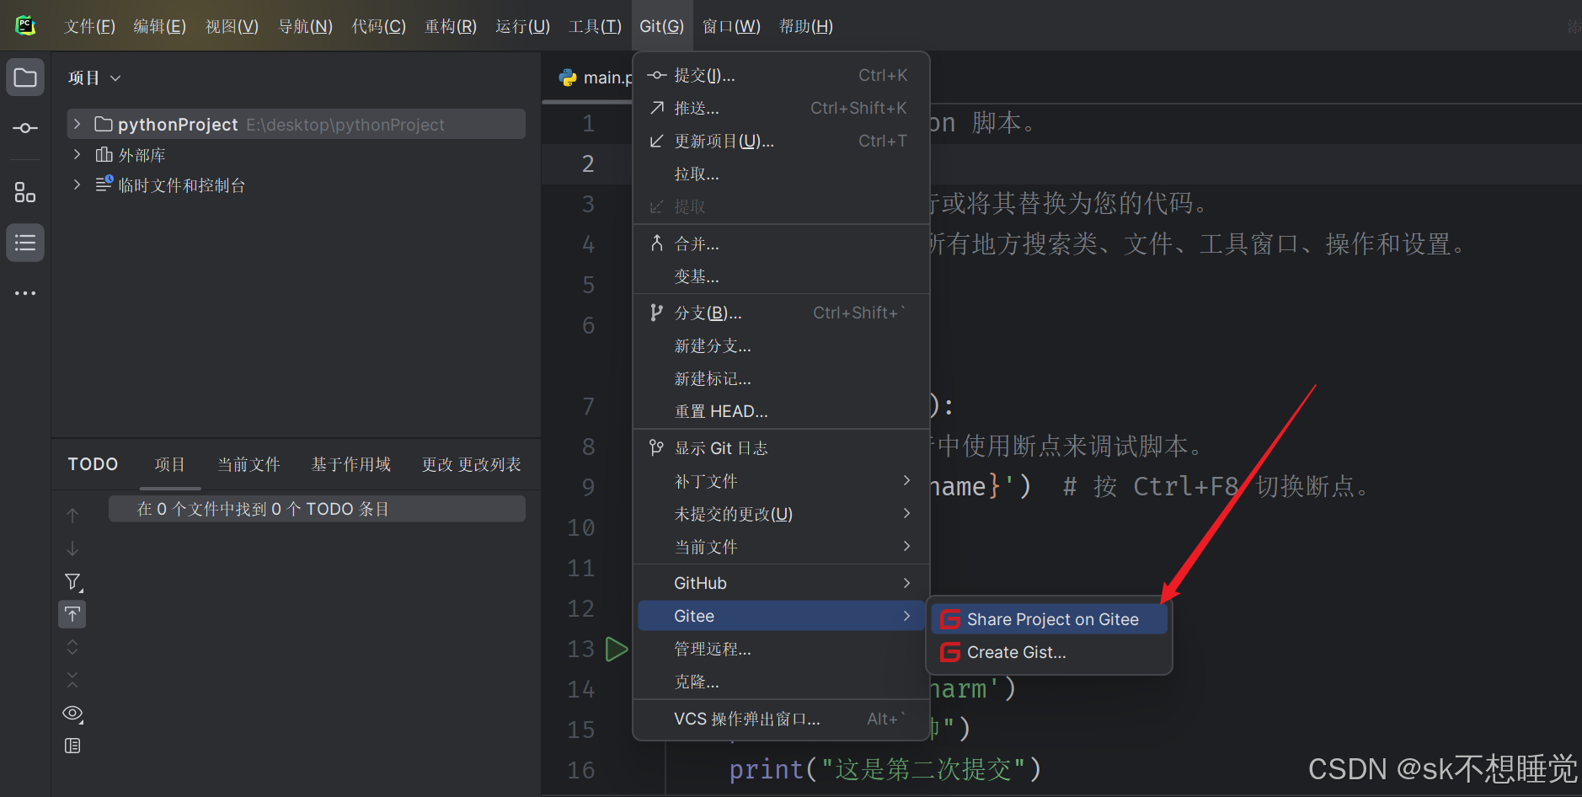Open the TODO list tool window icon
The image size is (1582, 797).
coord(25,243)
